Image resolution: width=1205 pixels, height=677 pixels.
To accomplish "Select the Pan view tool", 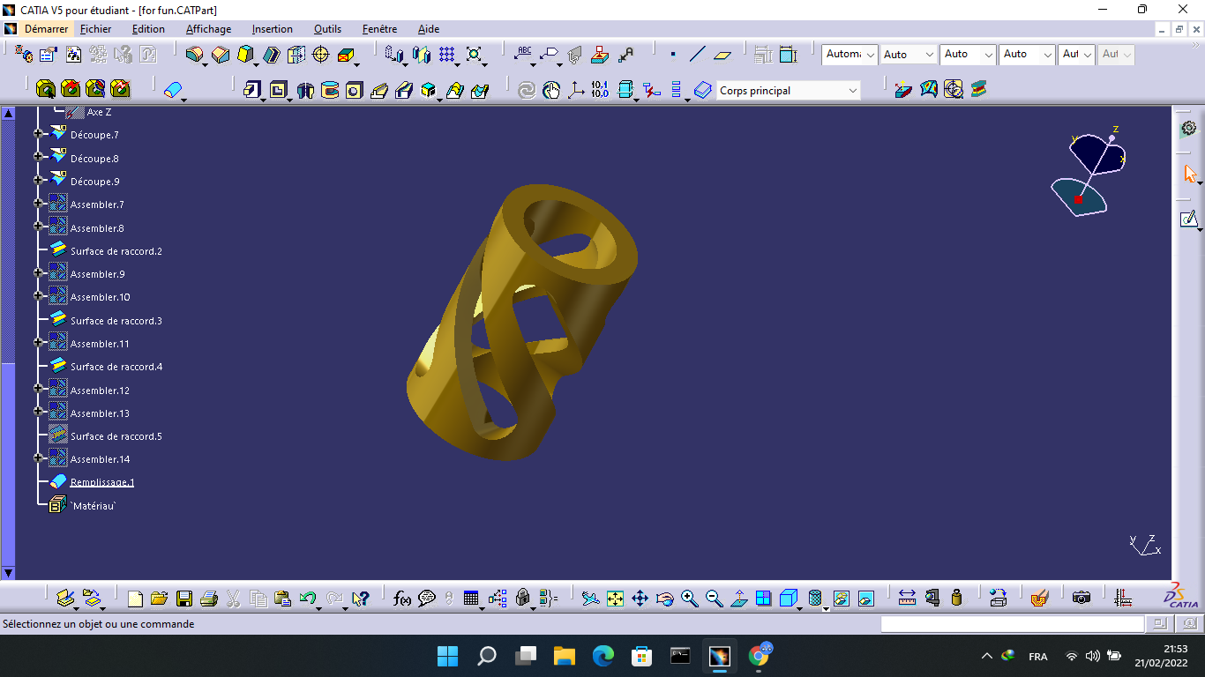I will [x=640, y=599].
